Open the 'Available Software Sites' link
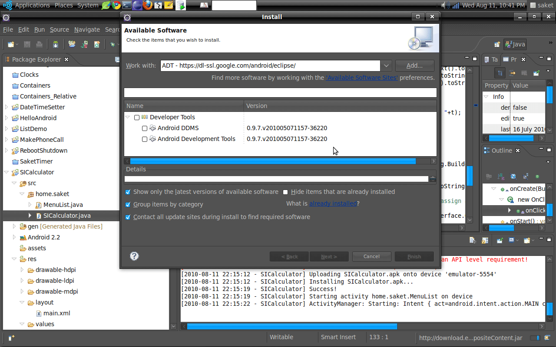The height and width of the screenshot is (347, 556). 361,78
